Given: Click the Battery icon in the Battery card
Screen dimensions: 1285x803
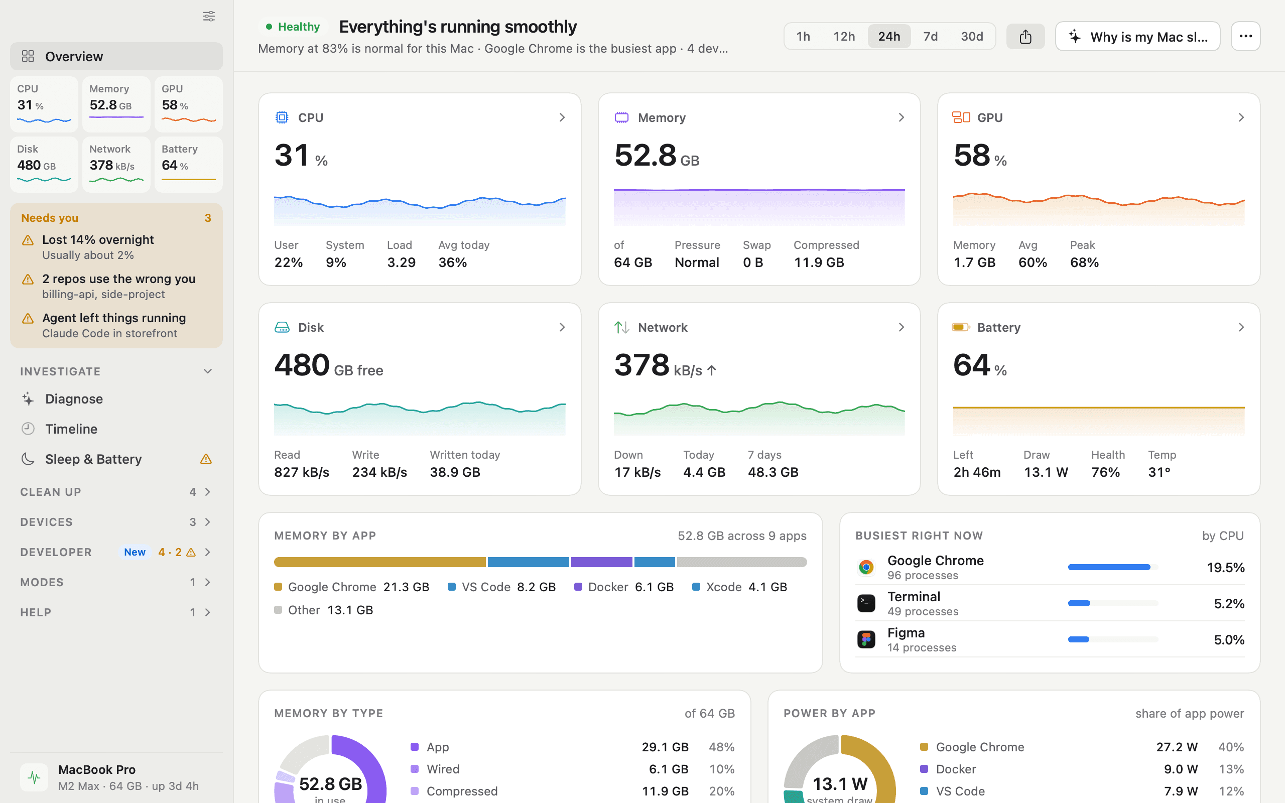Looking at the screenshot, I should [x=961, y=327].
